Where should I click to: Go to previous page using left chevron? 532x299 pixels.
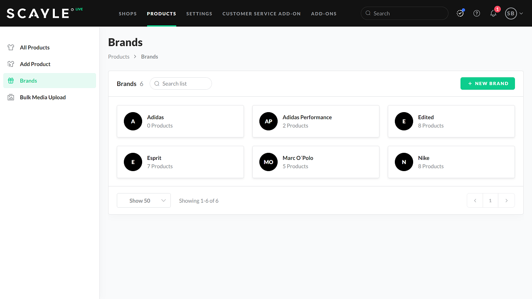click(x=475, y=201)
